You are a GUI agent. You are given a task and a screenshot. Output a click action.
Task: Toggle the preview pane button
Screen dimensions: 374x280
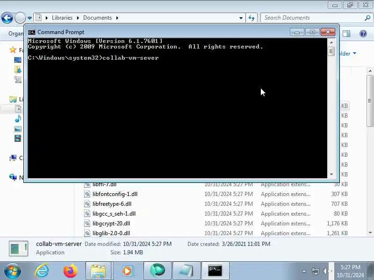[346, 34]
